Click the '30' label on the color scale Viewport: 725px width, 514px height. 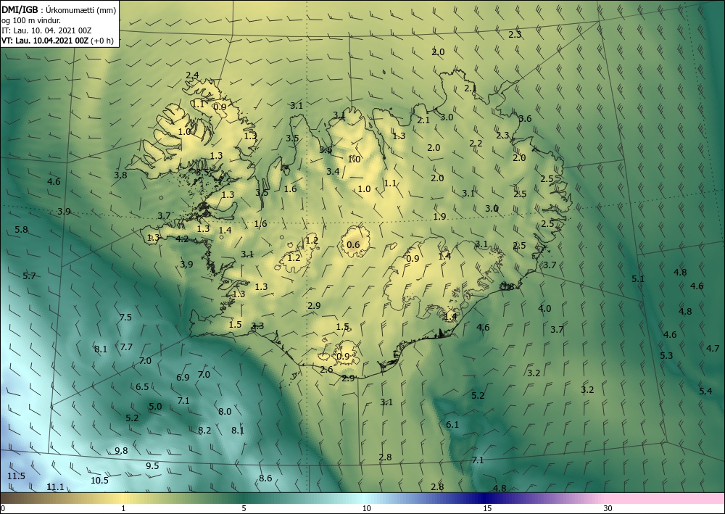click(x=608, y=508)
